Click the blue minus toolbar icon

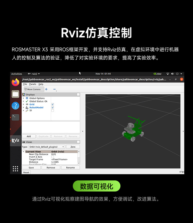(x=55, y=89)
